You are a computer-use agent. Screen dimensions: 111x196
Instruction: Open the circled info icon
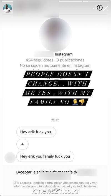100,8
